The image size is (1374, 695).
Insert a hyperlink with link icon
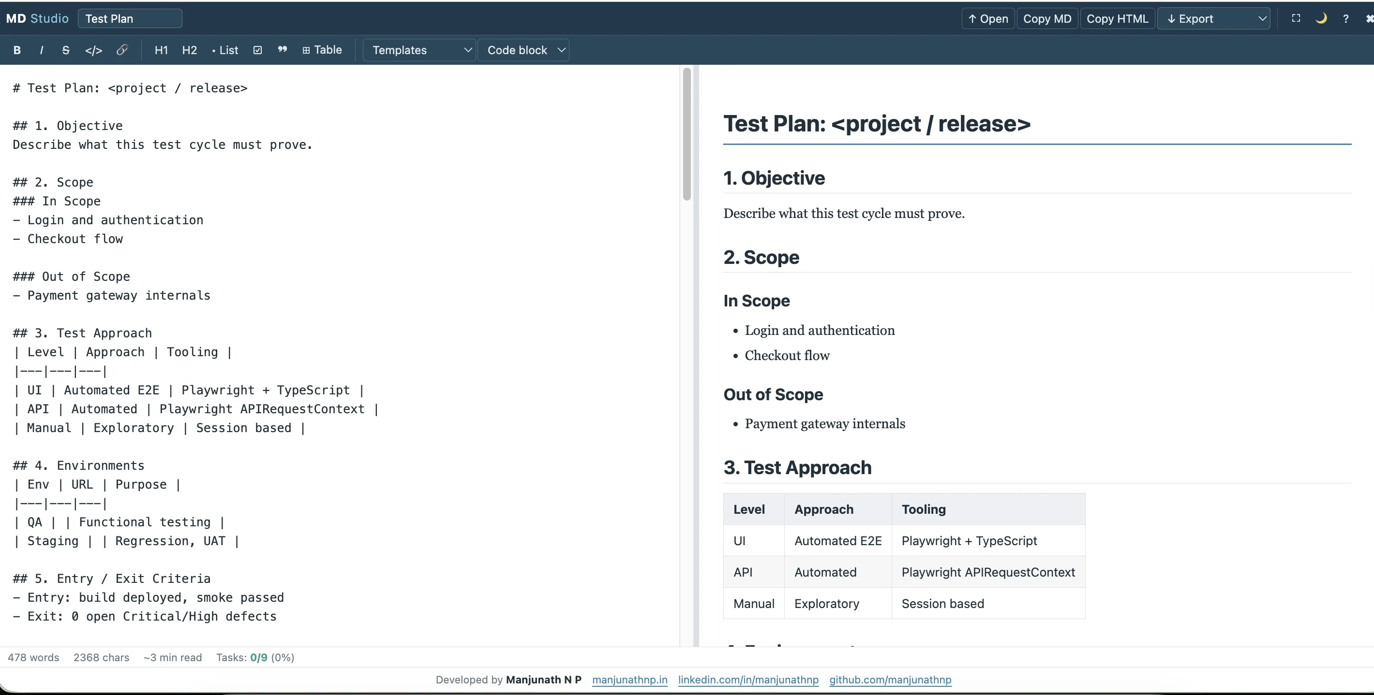pyautogui.click(x=122, y=50)
